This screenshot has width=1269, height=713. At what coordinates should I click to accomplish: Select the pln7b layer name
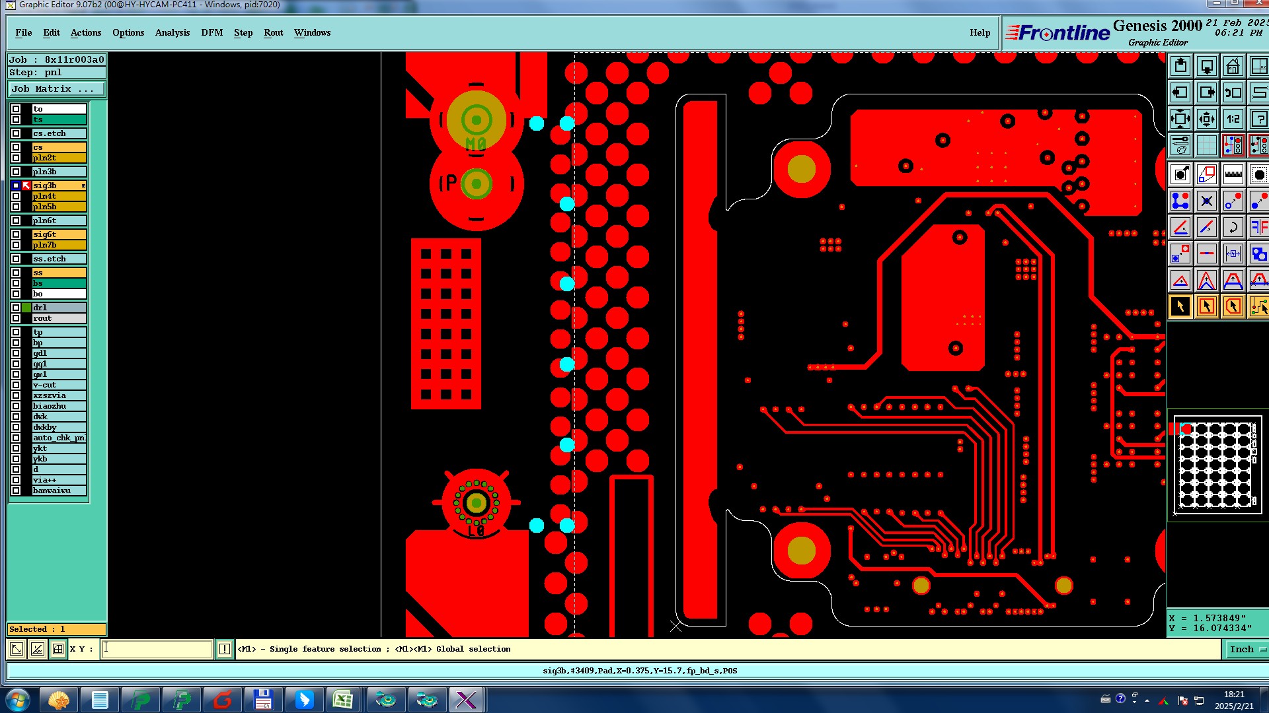[x=59, y=245]
